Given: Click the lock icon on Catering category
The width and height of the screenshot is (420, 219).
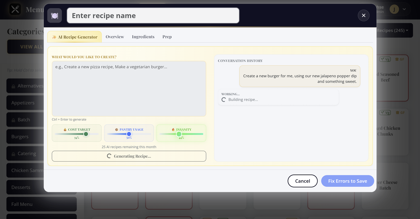Looking at the screenshot, I should click(x=13, y=154).
